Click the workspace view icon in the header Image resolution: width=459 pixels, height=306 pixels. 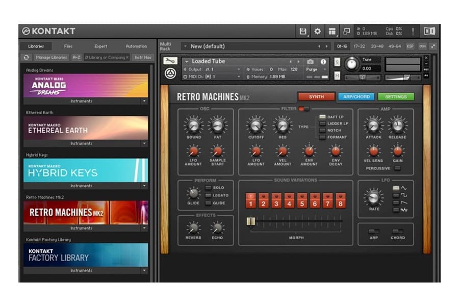(332, 30)
